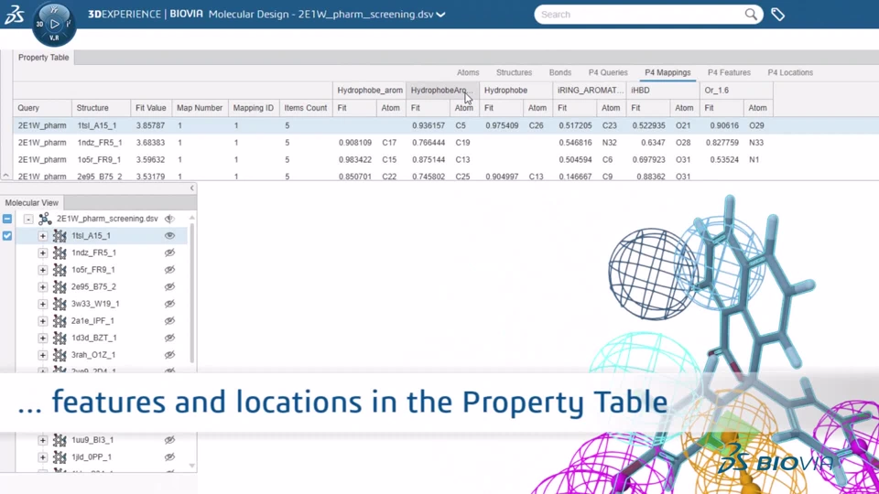Expand the 1tsl_A15_1 tree node
The image size is (879, 494).
point(43,236)
